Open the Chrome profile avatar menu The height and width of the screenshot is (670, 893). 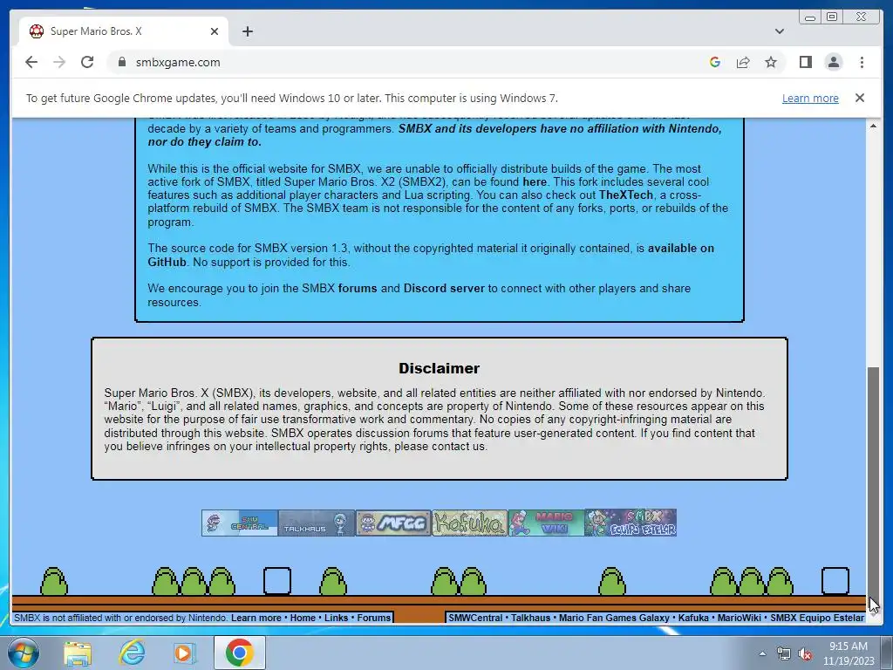[x=833, y=62]
